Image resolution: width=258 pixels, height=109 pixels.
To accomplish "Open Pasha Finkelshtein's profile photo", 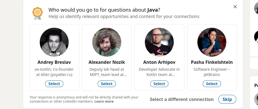I will coord(212,42).
